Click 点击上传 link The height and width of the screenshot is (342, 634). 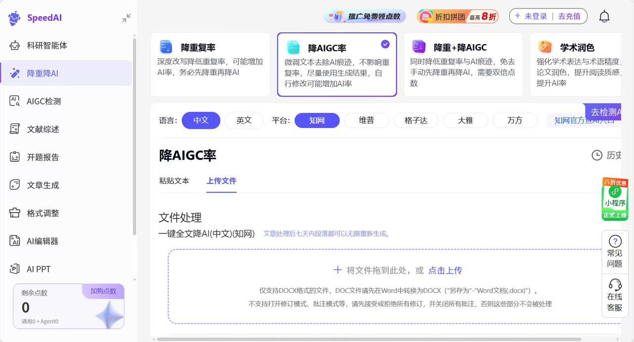(x=445, y=271)
